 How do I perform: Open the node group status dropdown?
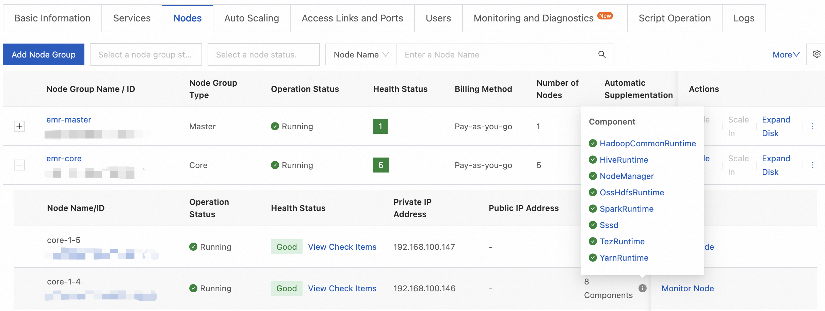[146, 54]
